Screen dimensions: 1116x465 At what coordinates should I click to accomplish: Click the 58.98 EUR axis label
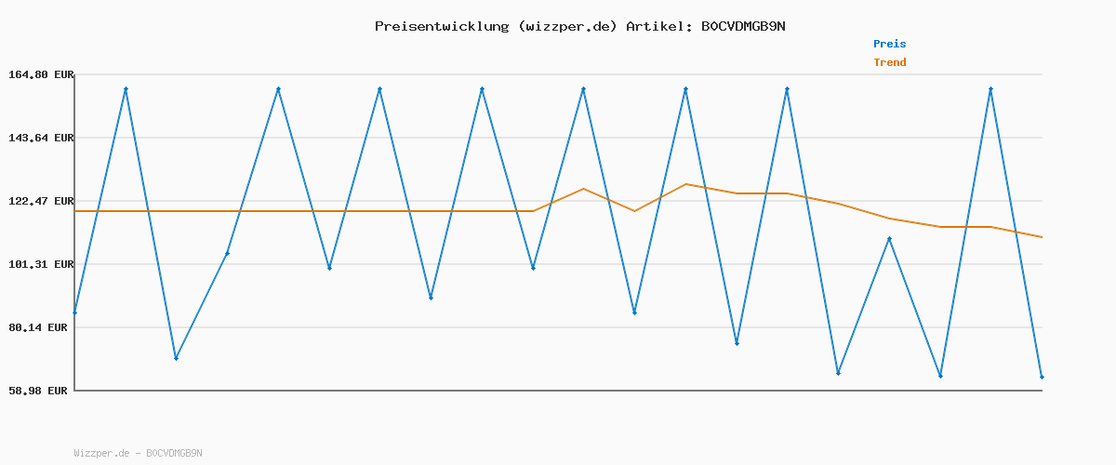click(x=38, y=391)
